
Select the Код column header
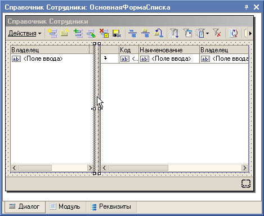[x=129, y=50]
